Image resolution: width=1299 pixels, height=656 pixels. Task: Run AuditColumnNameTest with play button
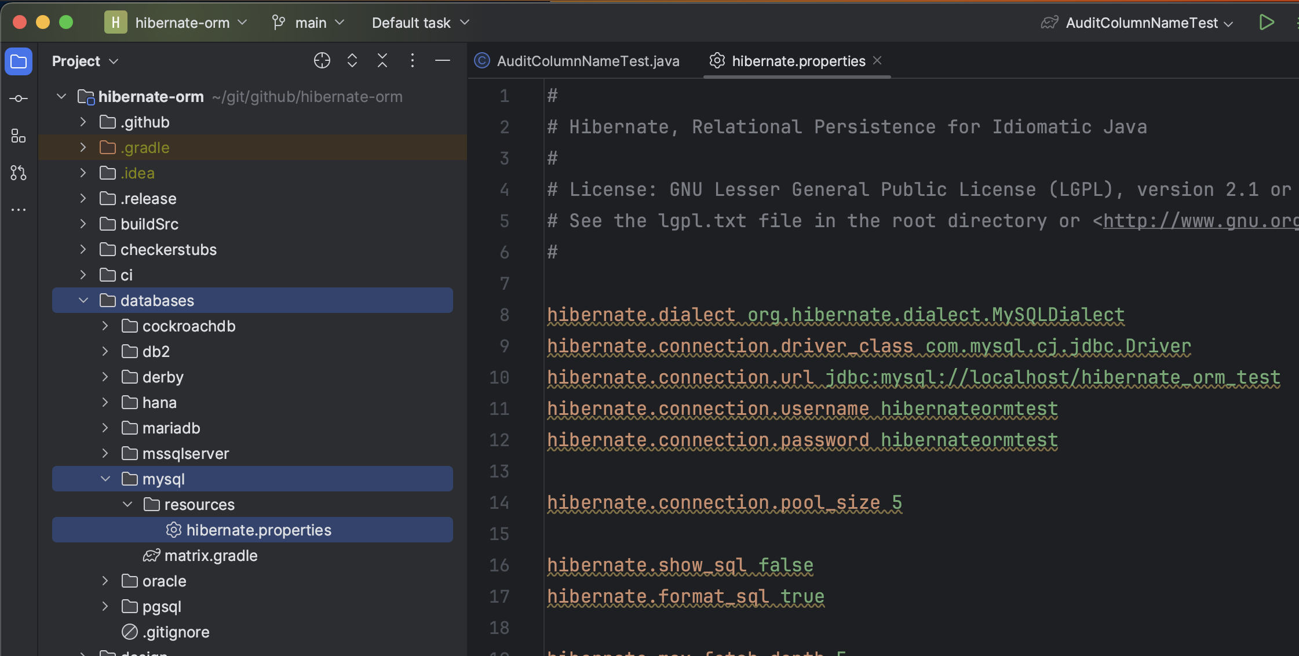coord(1267,23)
